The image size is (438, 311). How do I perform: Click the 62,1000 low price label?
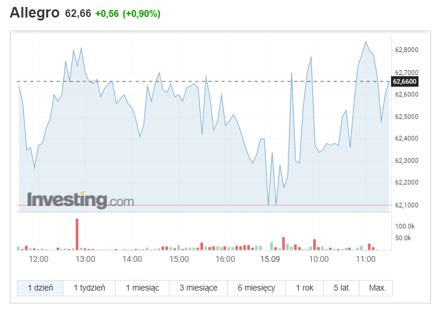pos(406,205)
